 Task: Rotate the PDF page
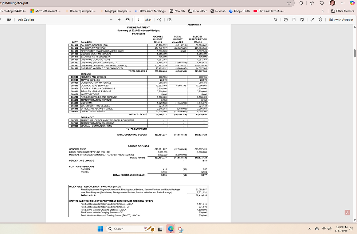coord(160,20)
